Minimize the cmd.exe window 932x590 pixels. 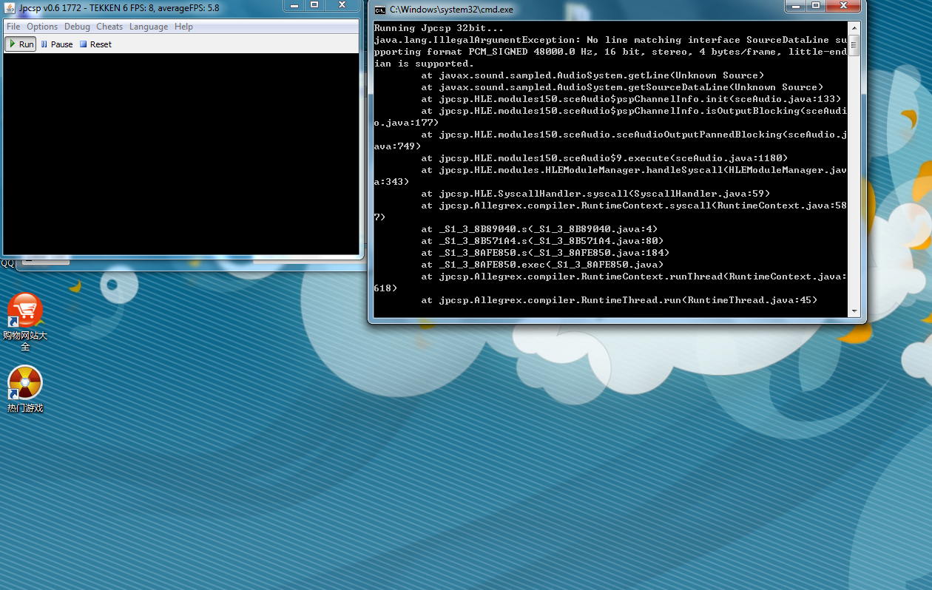[x=795, y=5]
